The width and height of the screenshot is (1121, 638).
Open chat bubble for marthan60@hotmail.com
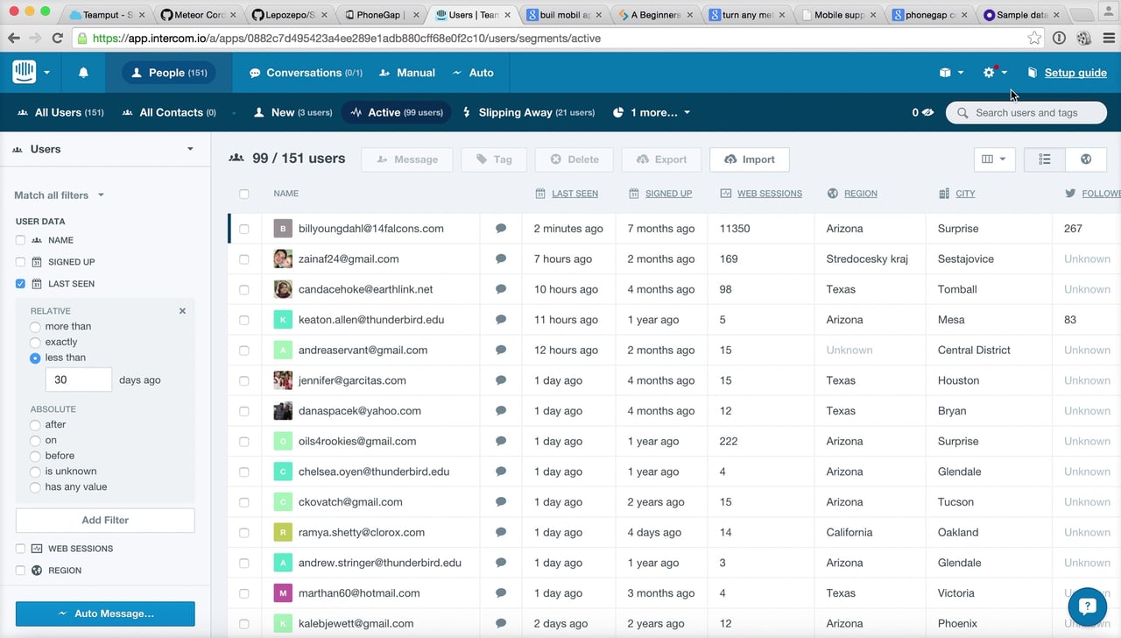501,593
